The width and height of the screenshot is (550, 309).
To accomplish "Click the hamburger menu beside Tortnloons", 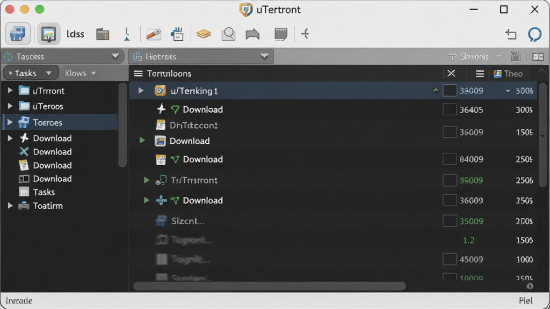I will point(138,73).
